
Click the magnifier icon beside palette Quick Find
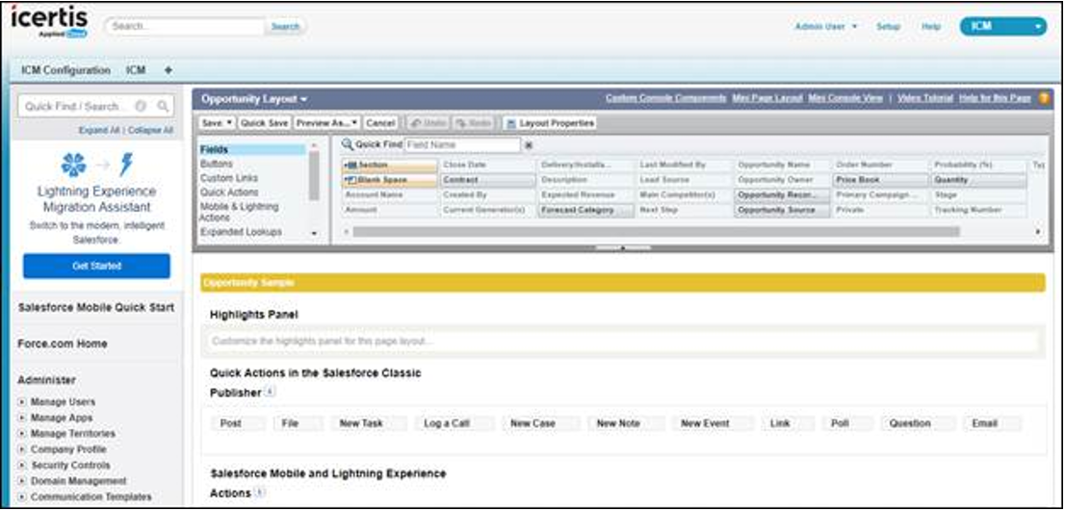pyautogui.click(x=347, y=144)
